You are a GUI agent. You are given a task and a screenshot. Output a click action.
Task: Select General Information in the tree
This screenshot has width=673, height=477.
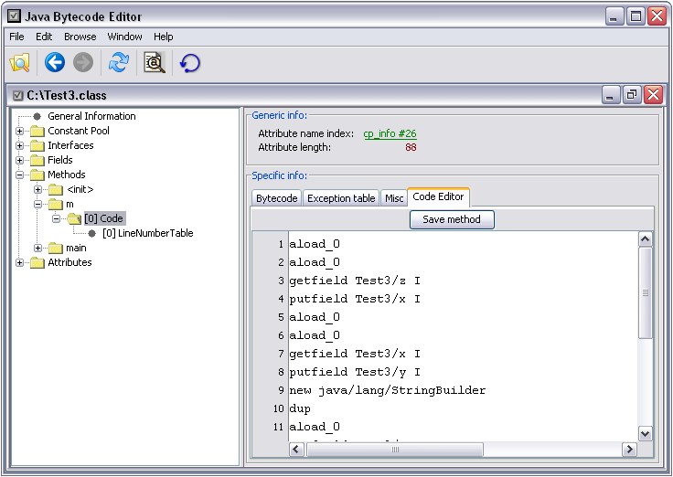click(x=91, y=116)
